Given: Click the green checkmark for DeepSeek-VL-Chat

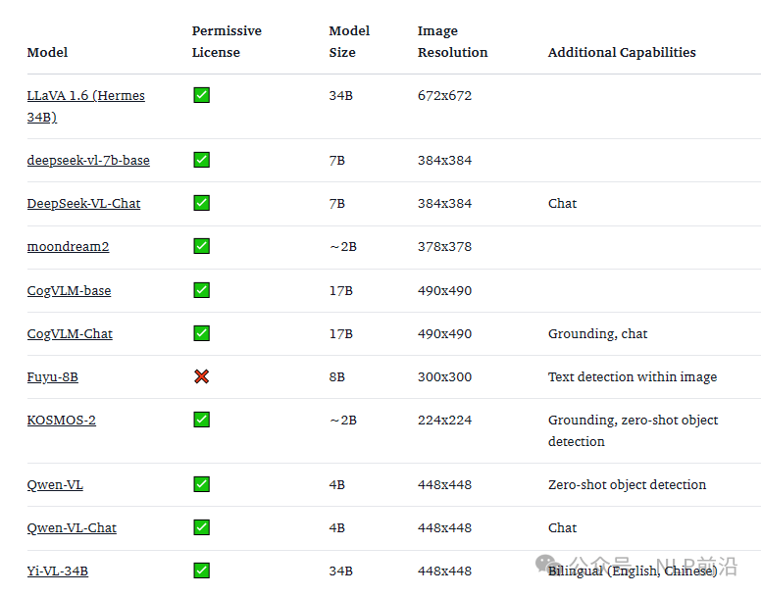Looking at the screenshot, I should pos(201,203).
